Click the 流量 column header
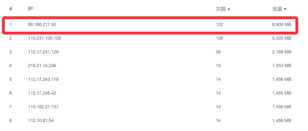 (277, 9)
